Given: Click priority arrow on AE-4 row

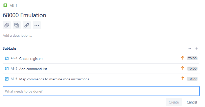Looking at the screenshot, I should coord(182,58).
